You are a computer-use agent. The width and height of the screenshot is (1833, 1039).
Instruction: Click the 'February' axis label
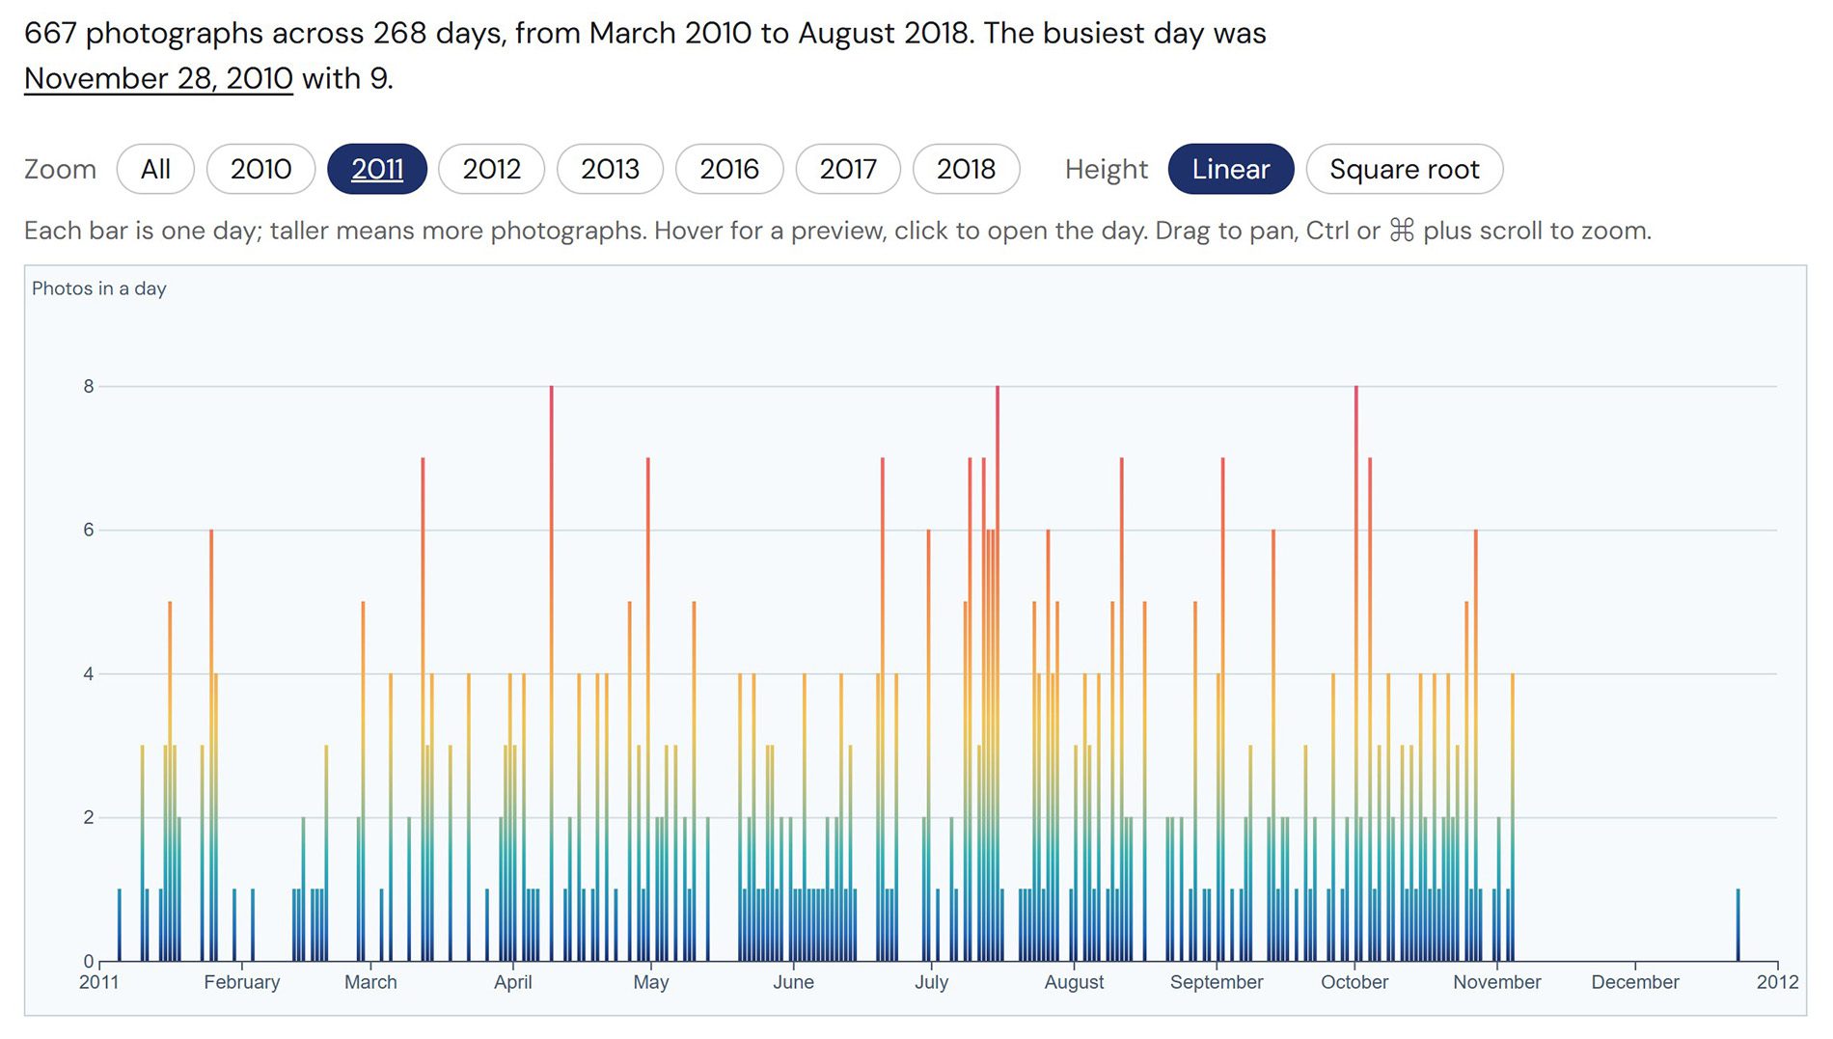[x=242, y=982]
